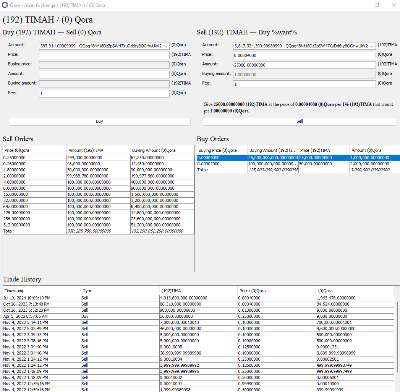Screen dimensions: 400x392
Task: Select trade from Nov 4, 2022 3:38:16 PM
Action: pos(198,341)
